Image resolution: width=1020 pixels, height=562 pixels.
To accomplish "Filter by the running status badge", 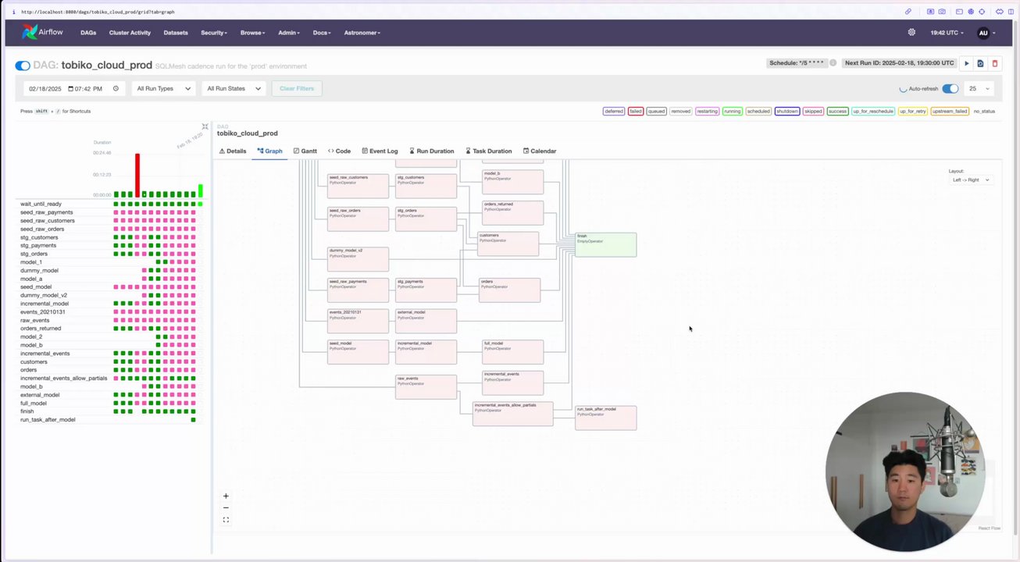I will pos(732,111).
